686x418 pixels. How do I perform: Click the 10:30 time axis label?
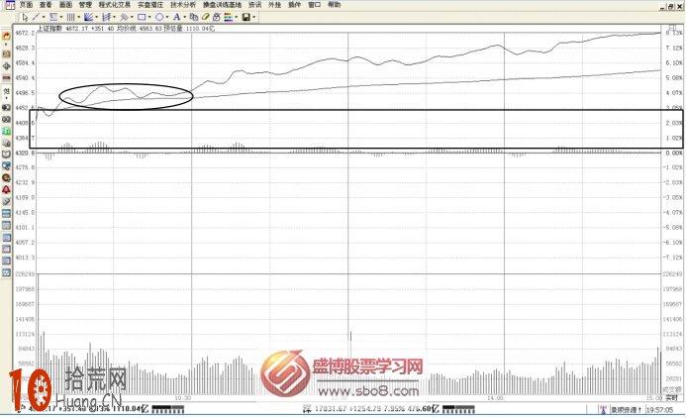(x=183, y=398)
